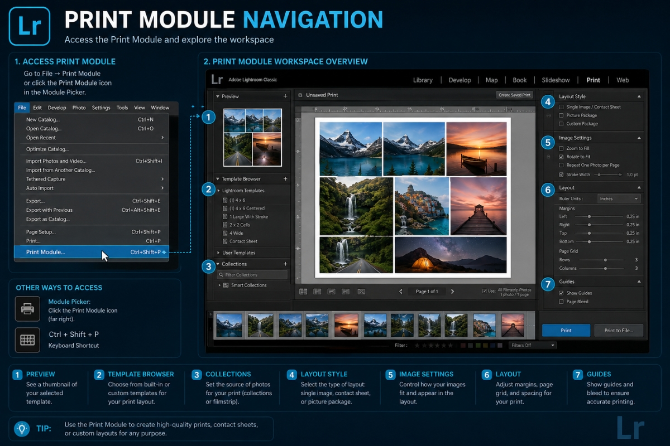
Task: Collapse the Image Settings panel arrow
Action: pos(639,138)
